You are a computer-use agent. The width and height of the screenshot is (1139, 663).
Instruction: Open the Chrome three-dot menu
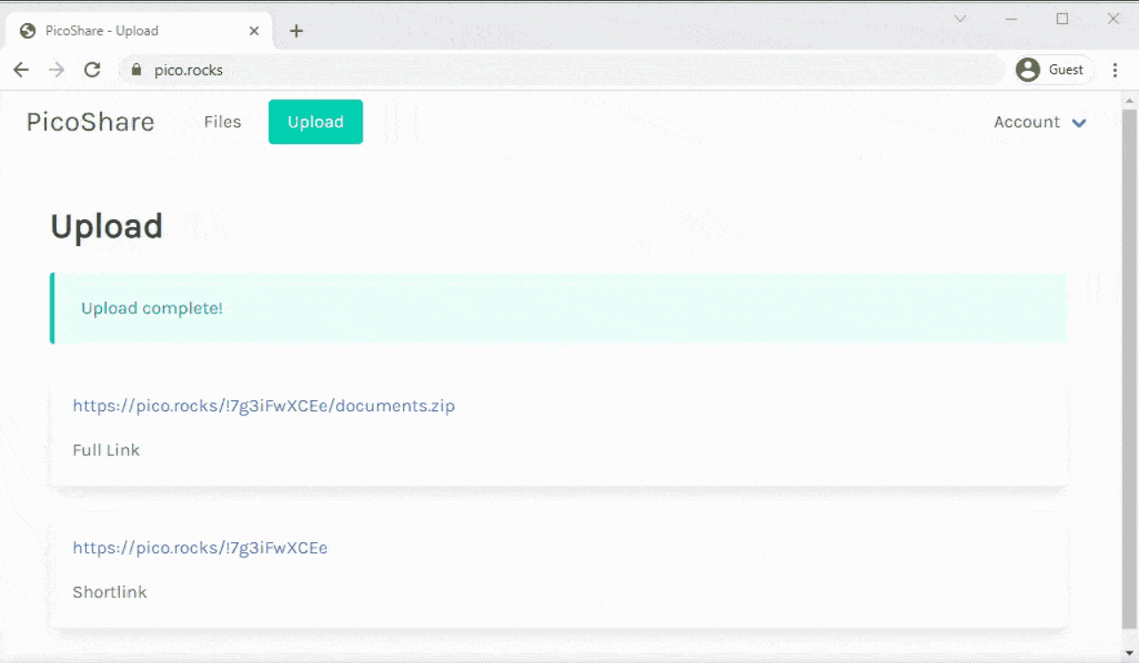[x=1116, y=70]
